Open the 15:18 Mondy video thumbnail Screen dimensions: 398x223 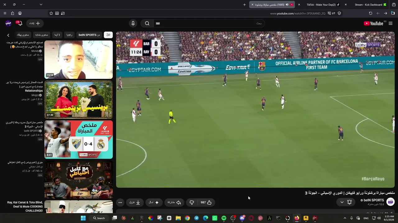(x=79, y=59)
